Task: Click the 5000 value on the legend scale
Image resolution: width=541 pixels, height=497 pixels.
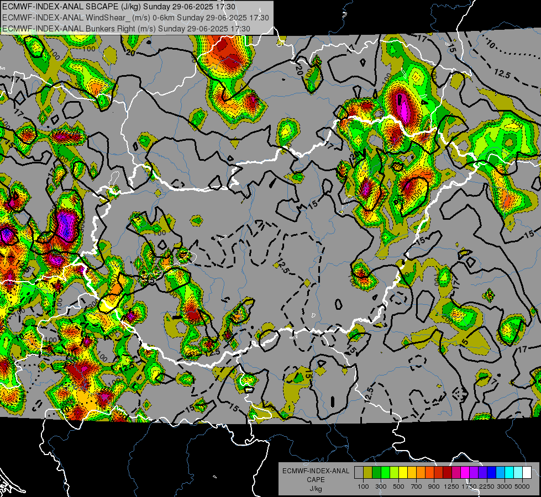Action: [x=522, y=487]
